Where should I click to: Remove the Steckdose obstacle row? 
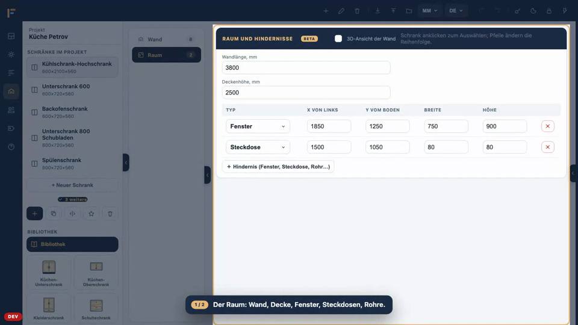pos(547,147)
